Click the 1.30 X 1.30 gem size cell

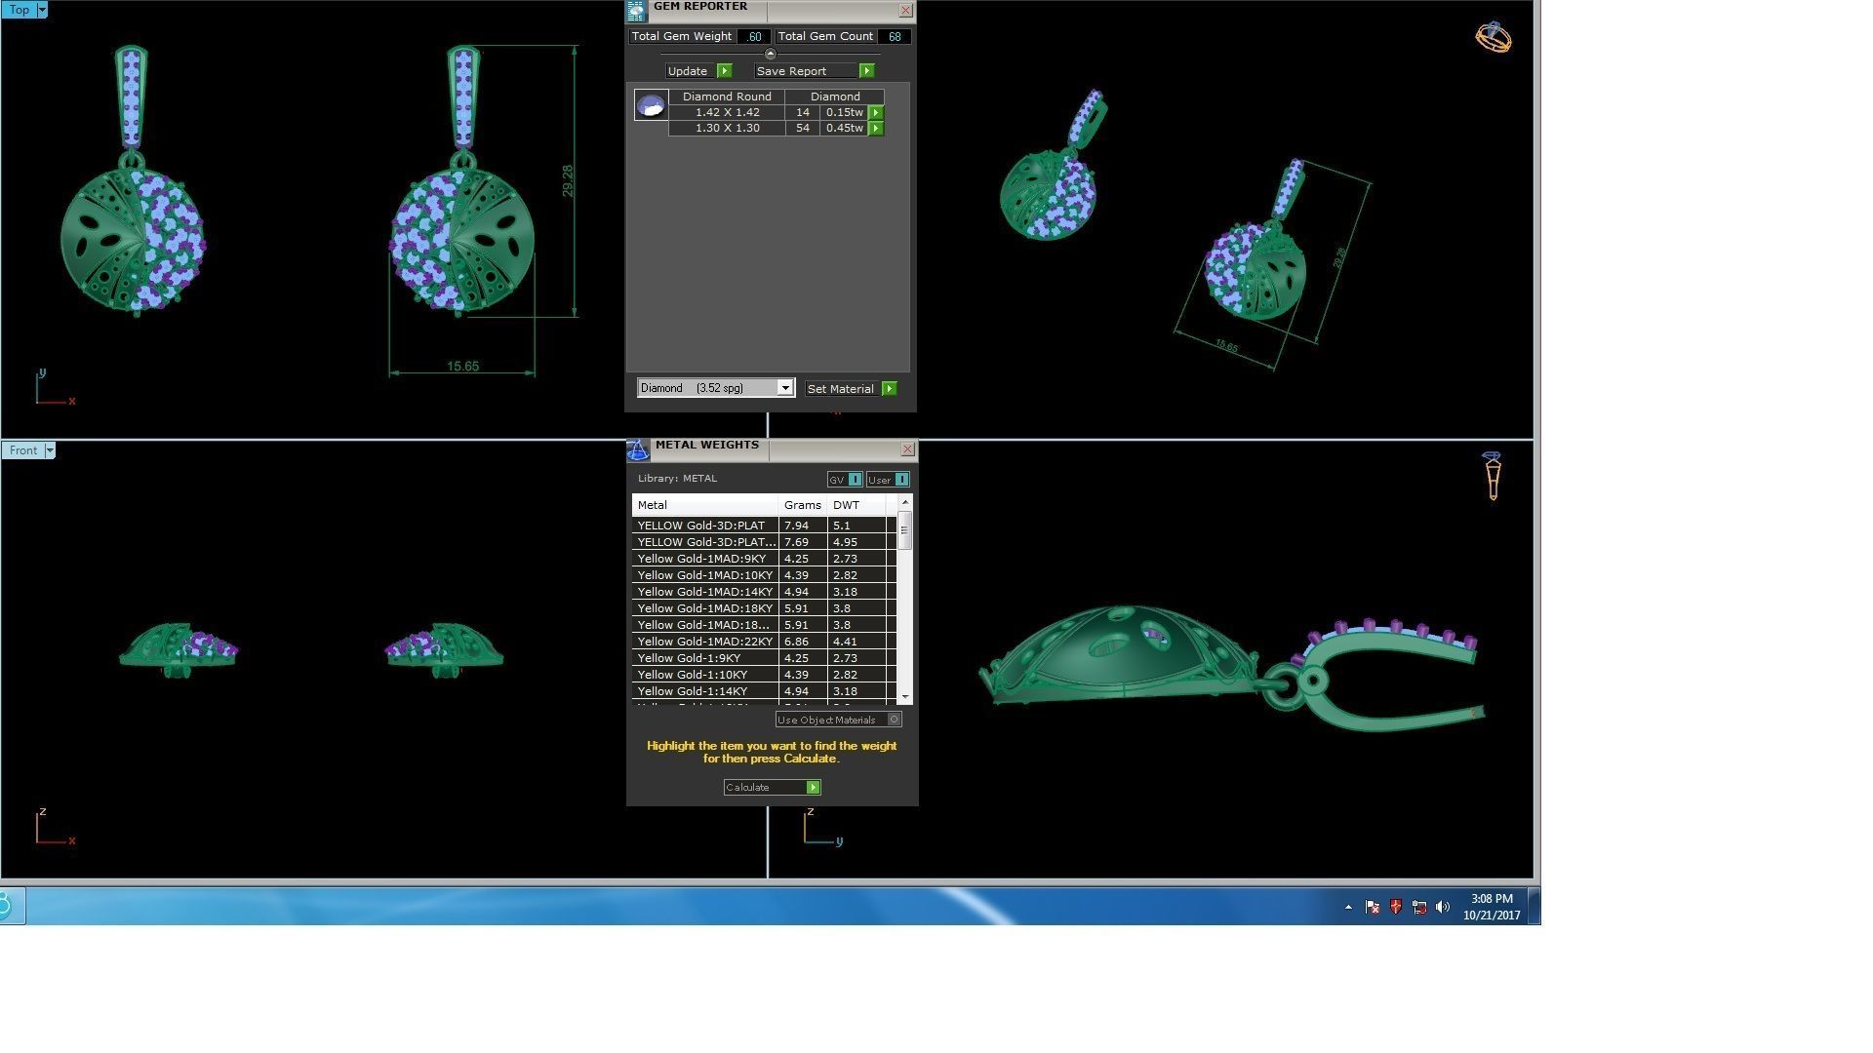click(x=727, y=129)
